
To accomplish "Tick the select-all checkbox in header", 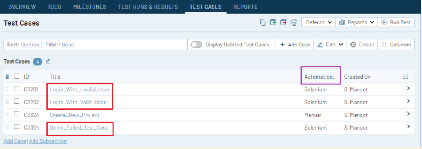I will click(16, 76).
